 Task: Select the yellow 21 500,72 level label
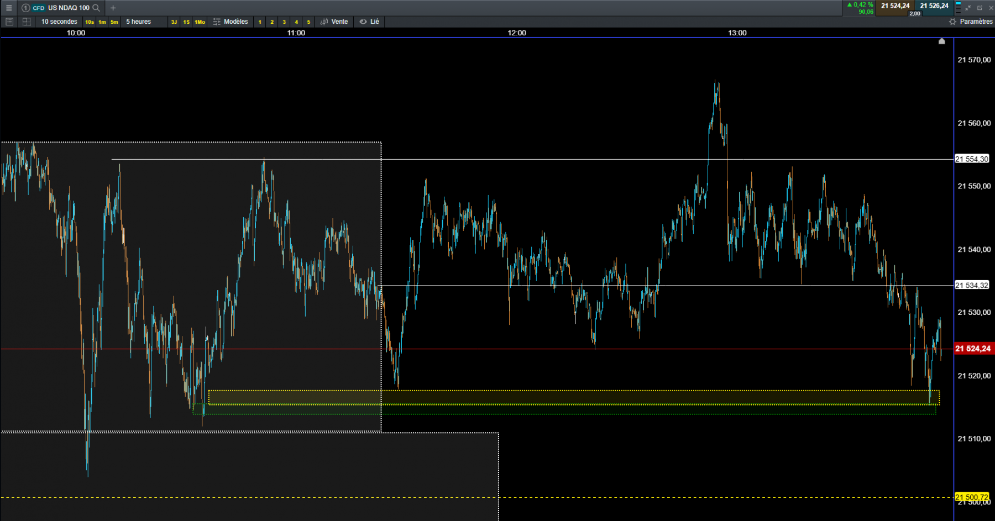pos(972,497)
